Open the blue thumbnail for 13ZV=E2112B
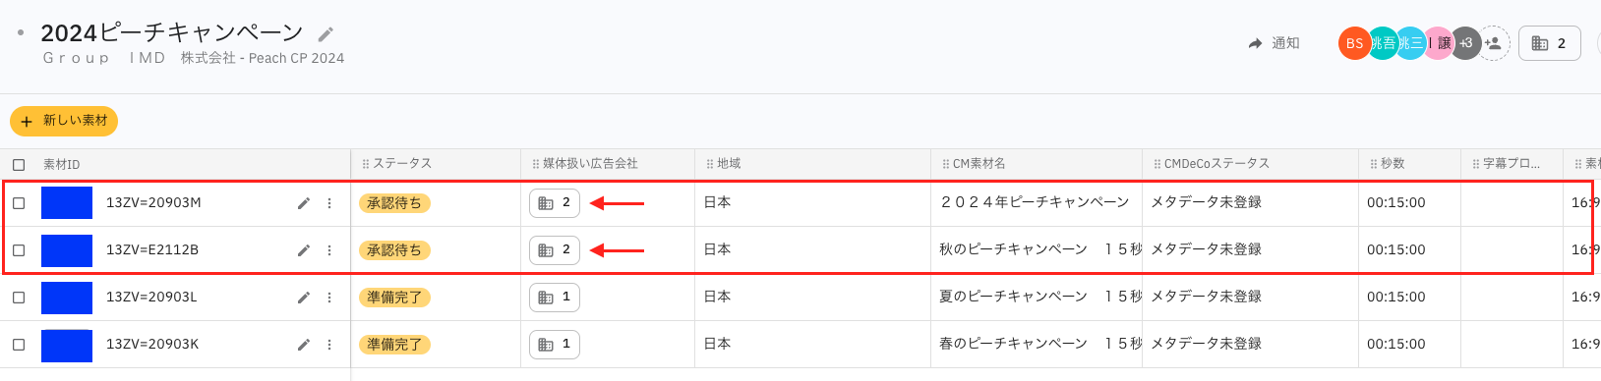This screenshot has width=1601, height=381. tap(67, 250)
